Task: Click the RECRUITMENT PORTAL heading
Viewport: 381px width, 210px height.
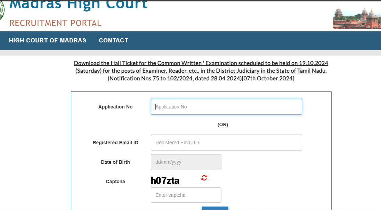Action: click(55, 23)
